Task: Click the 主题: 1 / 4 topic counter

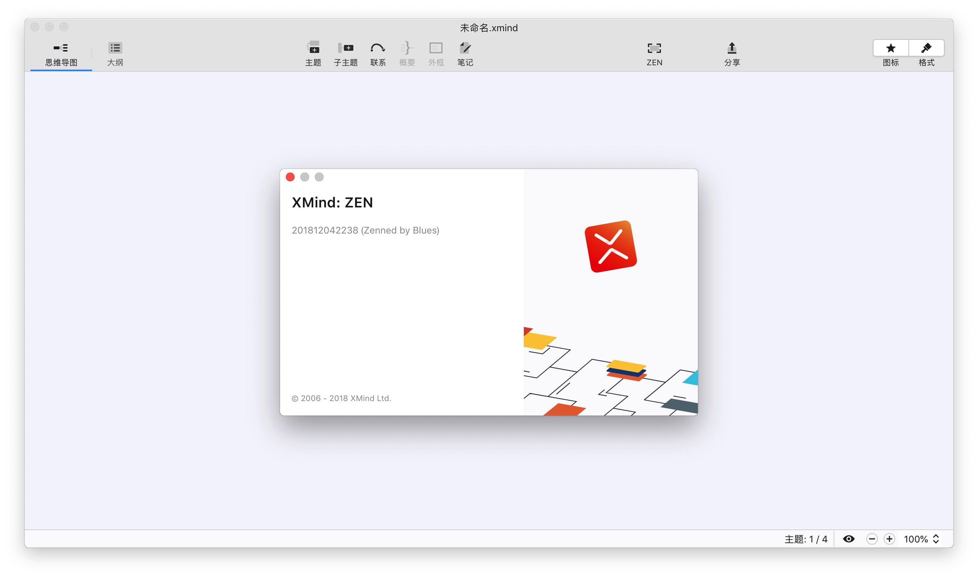Action: tap(805, 539)
